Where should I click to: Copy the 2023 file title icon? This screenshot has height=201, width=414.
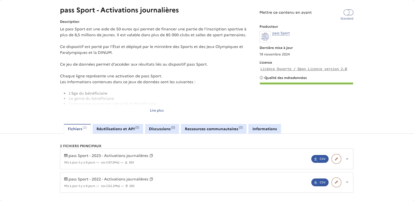[151, 156]
